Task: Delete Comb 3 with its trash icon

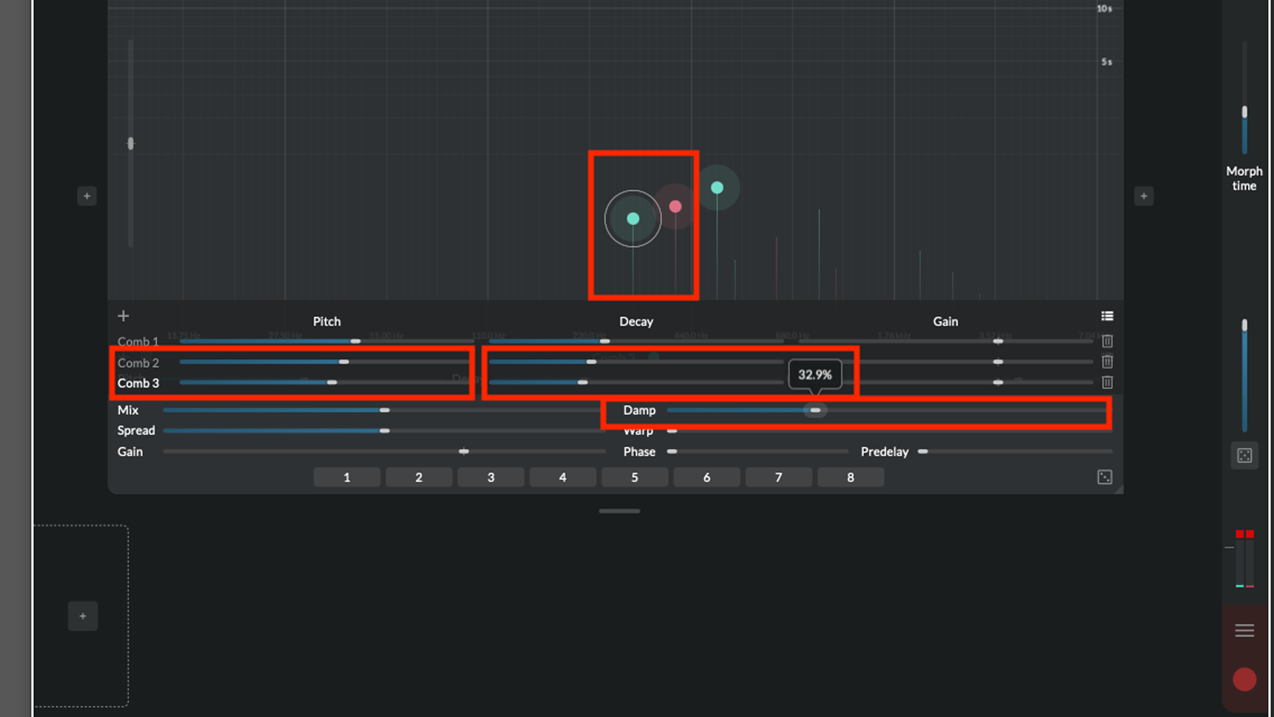Action: coord(1107,382)
